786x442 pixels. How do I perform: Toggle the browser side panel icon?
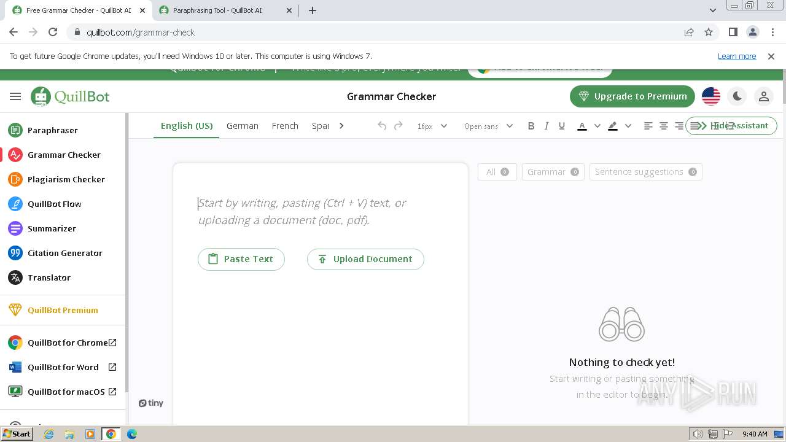733,33
